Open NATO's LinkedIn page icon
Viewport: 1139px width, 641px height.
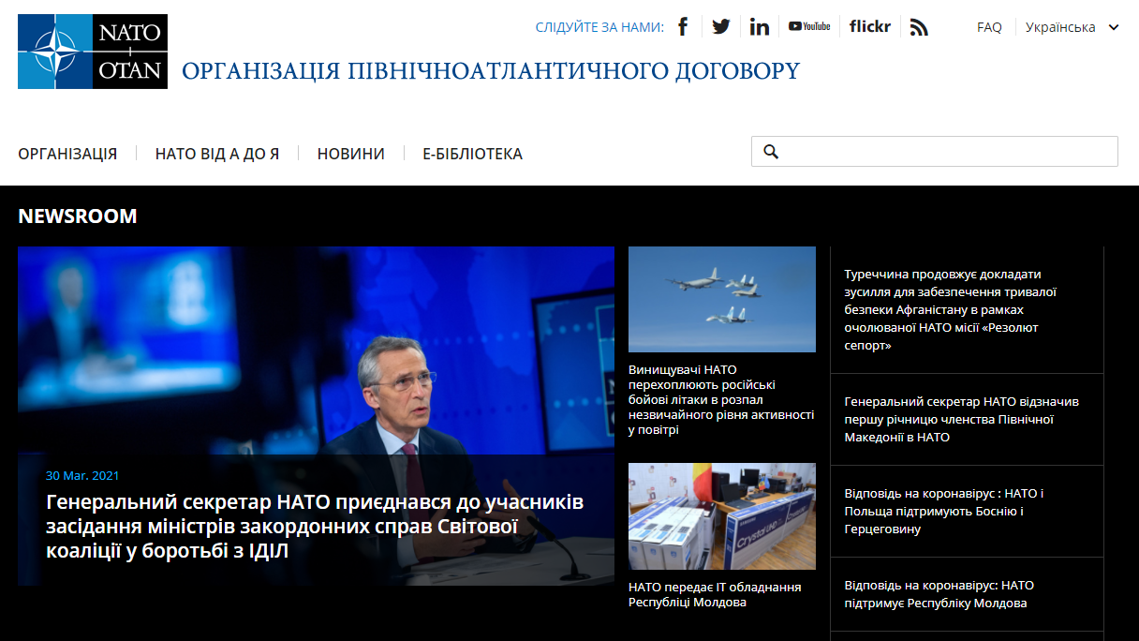click(760, 26)
